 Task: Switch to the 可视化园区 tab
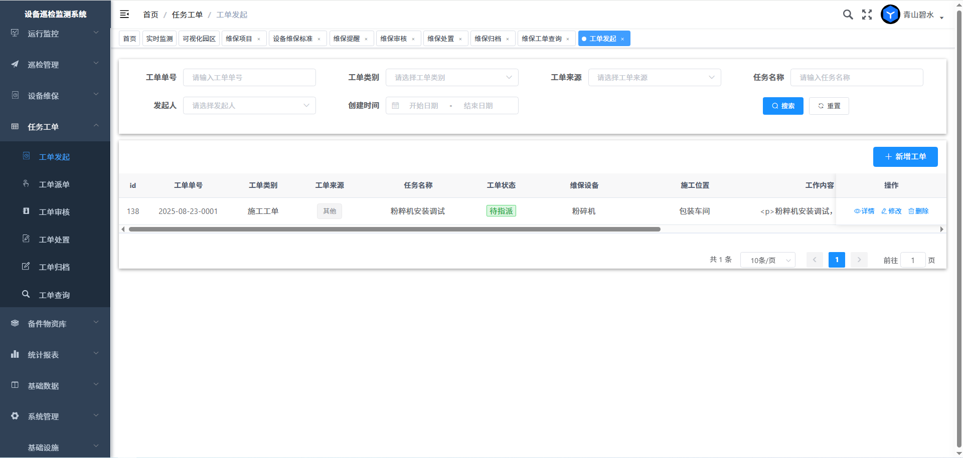(199, 39)
